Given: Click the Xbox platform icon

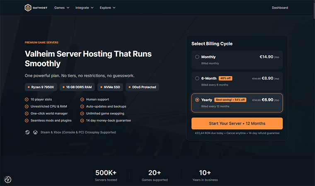Looking at the screenshot, I should tap(35, 132).
